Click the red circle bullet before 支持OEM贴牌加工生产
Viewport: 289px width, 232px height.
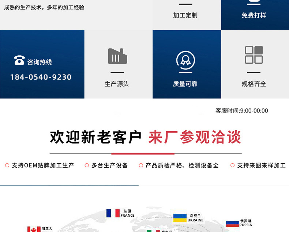pyautogui.click(x=7, y=165)
